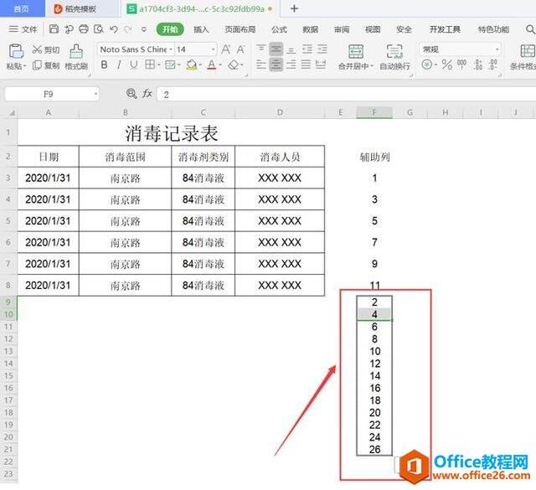
Task: Decrease indent in alignment group
Action: (307, 49)
